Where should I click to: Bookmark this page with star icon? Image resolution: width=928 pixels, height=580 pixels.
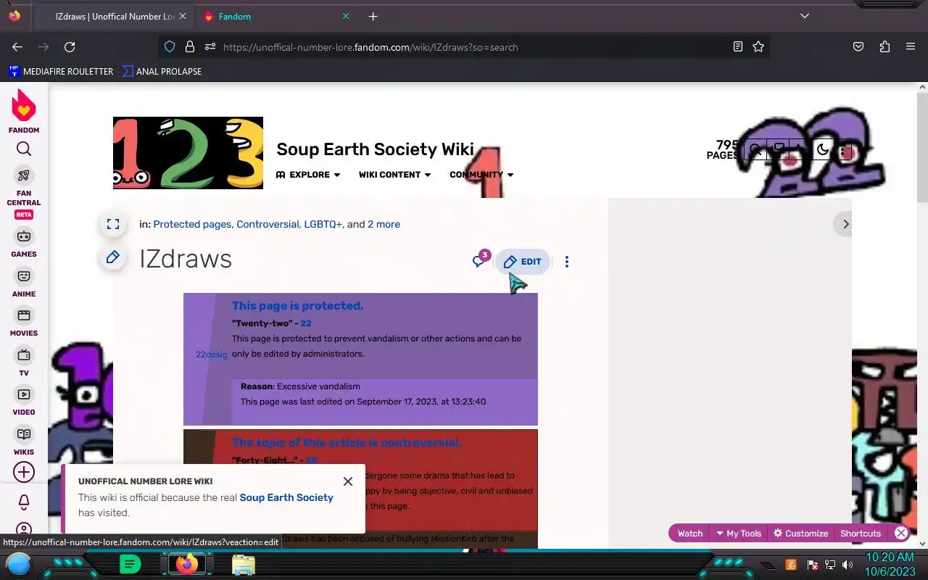point(758,47)
